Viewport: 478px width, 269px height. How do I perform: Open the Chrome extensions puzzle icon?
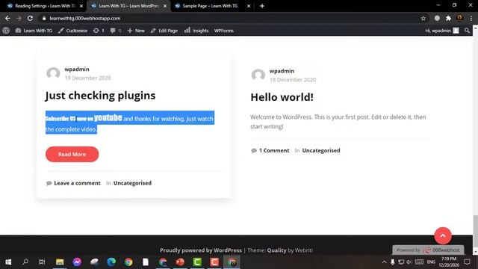pos(448,18)
